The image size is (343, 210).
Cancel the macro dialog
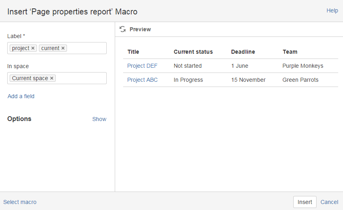[329, 202]
